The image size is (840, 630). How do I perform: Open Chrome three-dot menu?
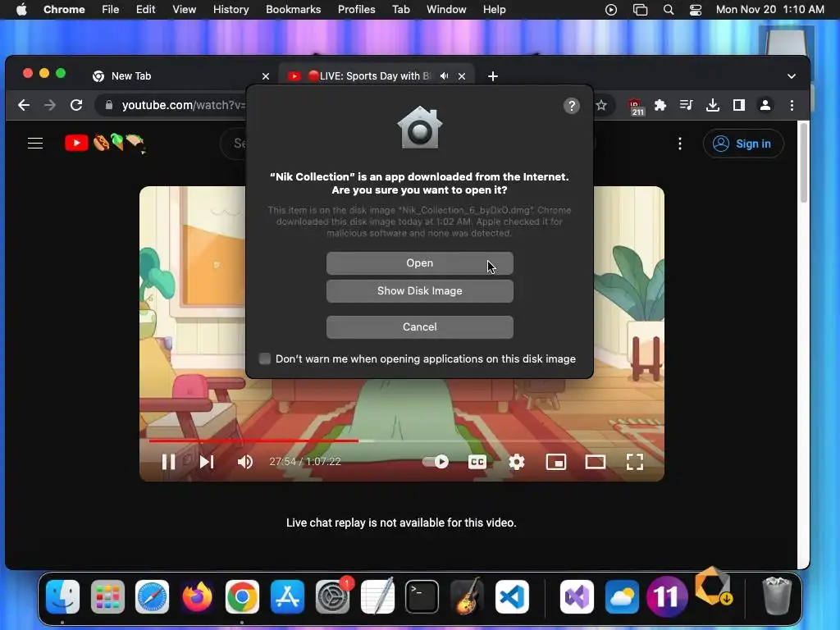[x=792, y=105]
